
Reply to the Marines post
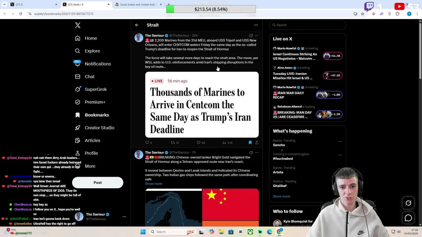tap(148, 143)
